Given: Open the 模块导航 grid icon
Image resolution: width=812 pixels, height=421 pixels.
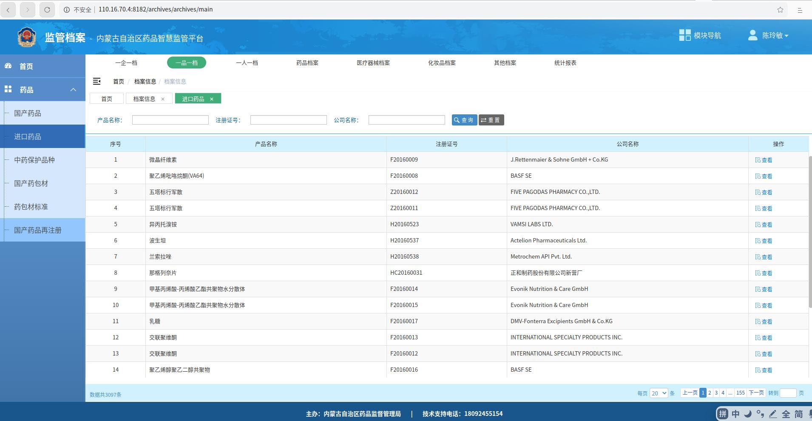Looking at the screenshot, I should (684, 35).
